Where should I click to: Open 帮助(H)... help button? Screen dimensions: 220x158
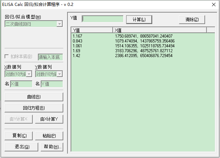52,147
